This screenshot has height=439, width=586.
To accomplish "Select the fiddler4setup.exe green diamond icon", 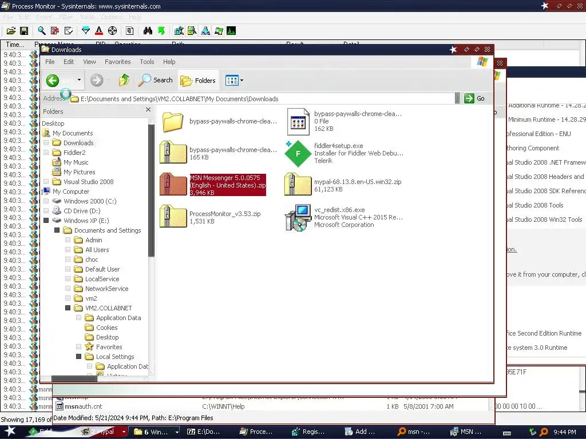I will pos(298,153).
